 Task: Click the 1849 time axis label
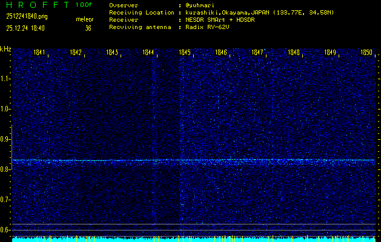pos(330,52)
